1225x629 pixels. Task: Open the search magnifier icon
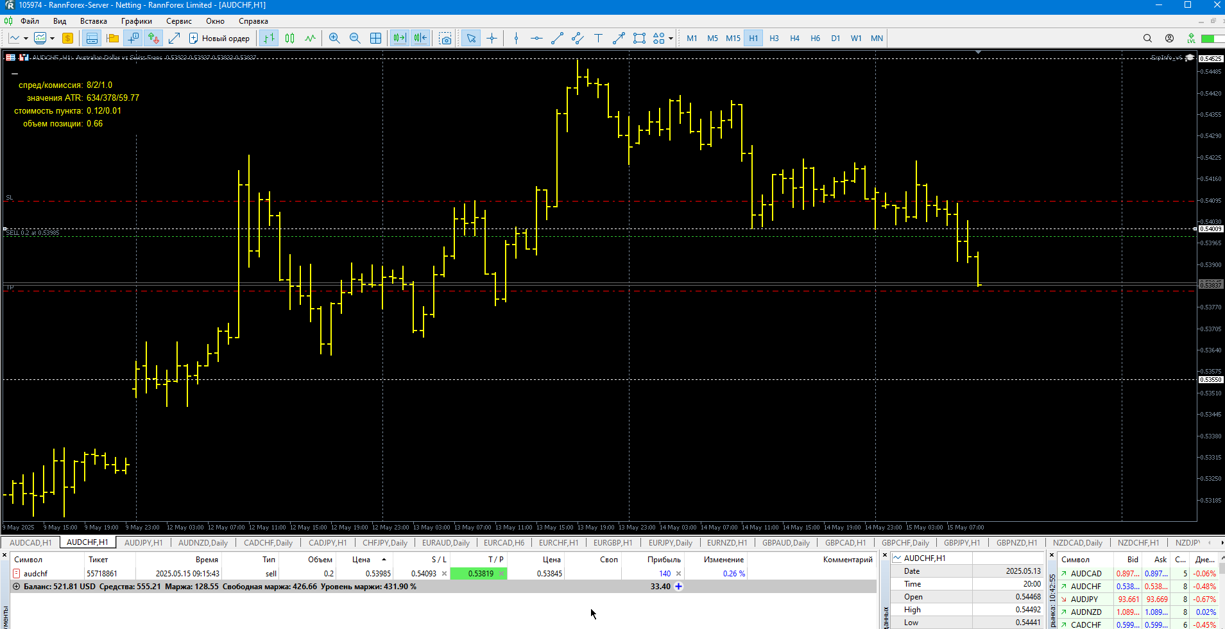pyautogui.click(x=1147, y=39)
